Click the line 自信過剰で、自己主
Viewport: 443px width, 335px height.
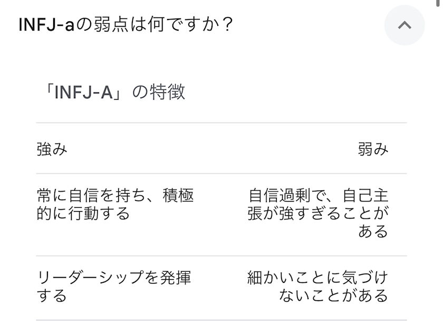318,196
